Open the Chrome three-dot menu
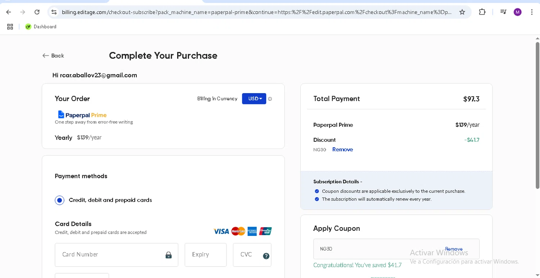The image size is (540, 278). pos(532,12)
